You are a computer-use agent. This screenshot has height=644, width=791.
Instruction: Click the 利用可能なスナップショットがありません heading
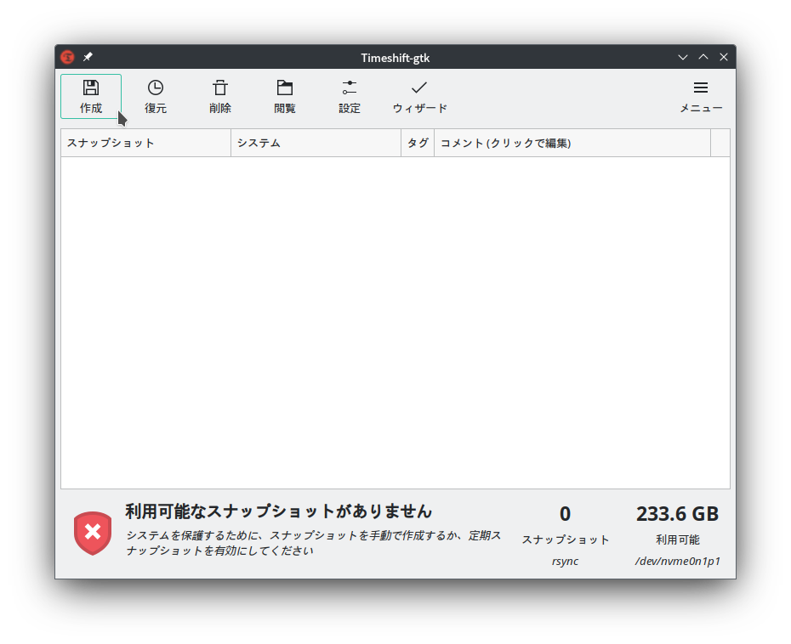pyautogui.click(x=278, y=511)
